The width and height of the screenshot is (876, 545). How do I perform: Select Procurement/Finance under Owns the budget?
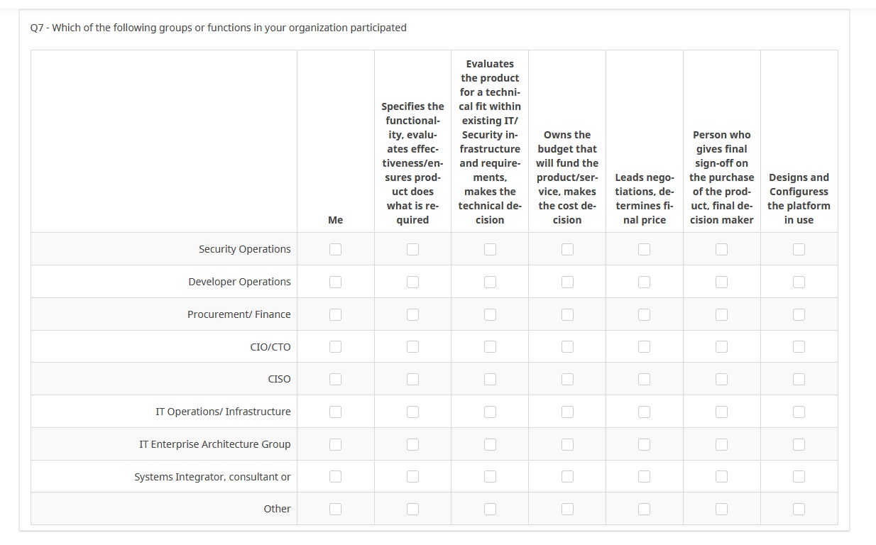tap(567, 314)
